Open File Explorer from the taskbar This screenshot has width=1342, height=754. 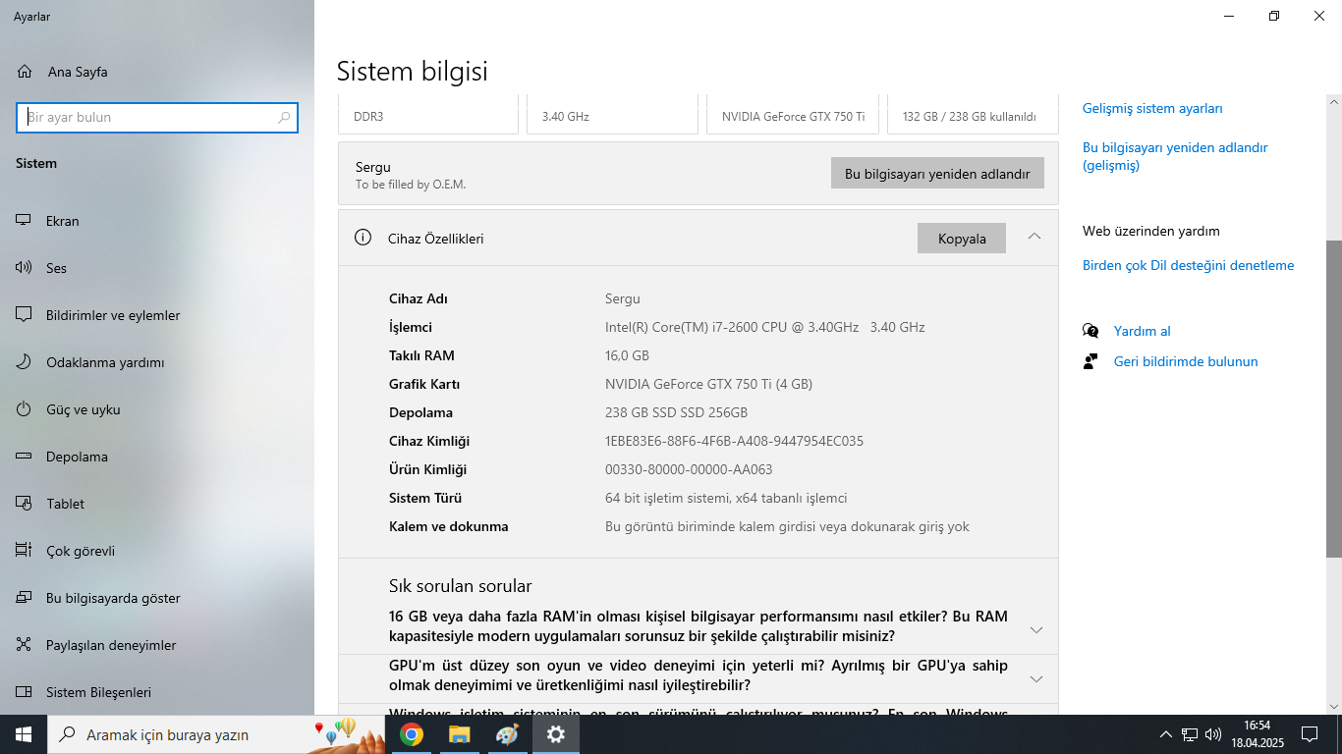(460, 734)
